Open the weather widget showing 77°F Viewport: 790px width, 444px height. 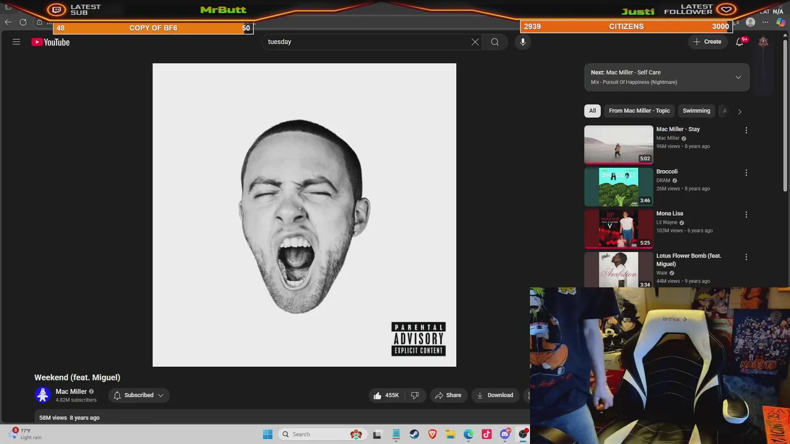tap(25, 434)
